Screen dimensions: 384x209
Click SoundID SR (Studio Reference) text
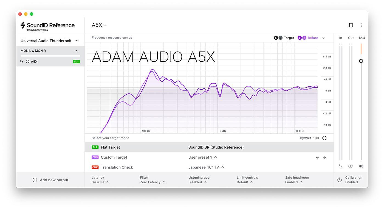[x=216, y=147]
